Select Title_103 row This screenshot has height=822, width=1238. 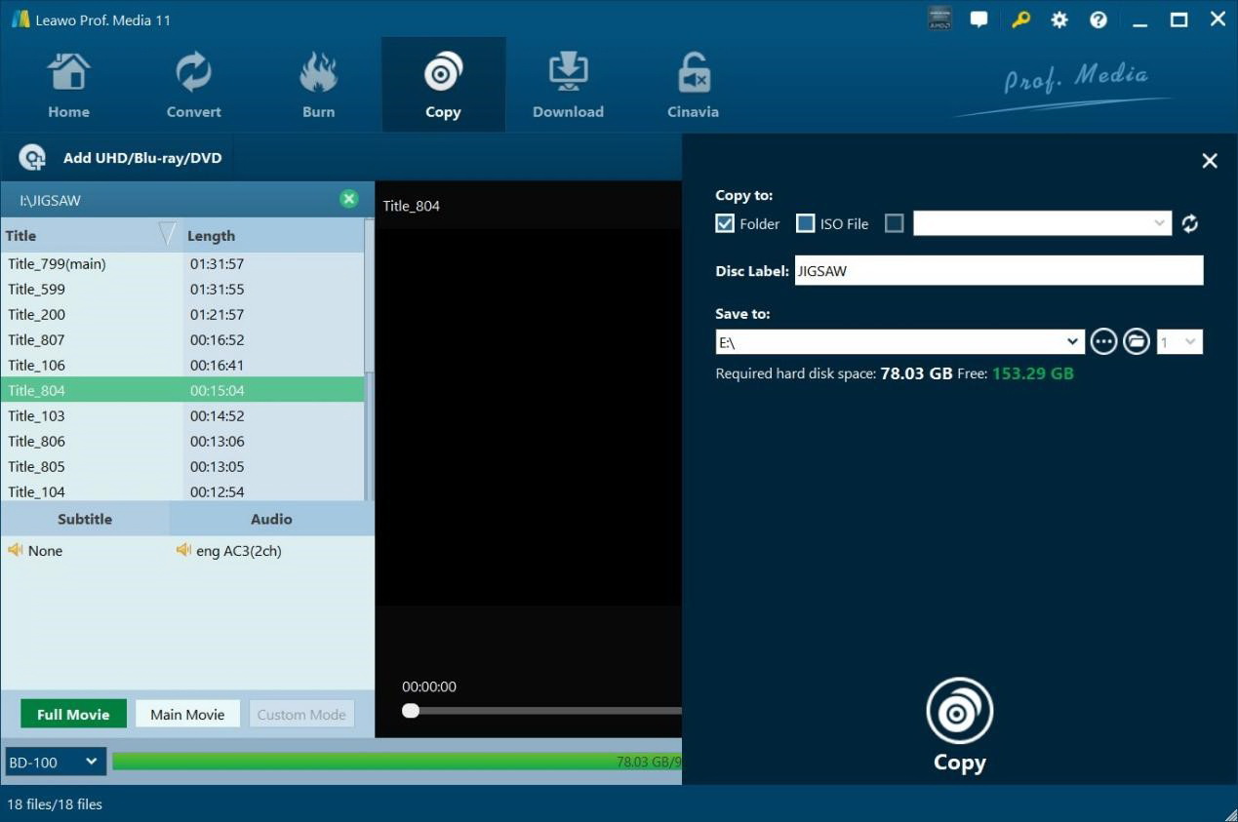182,415
